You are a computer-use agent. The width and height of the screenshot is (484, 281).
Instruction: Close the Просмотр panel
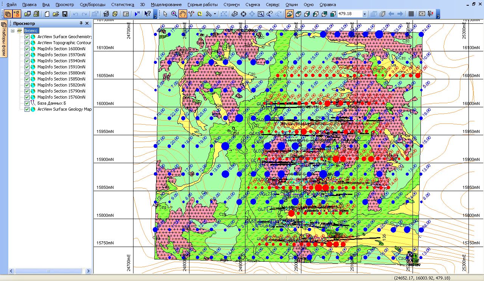coord(87,23)
